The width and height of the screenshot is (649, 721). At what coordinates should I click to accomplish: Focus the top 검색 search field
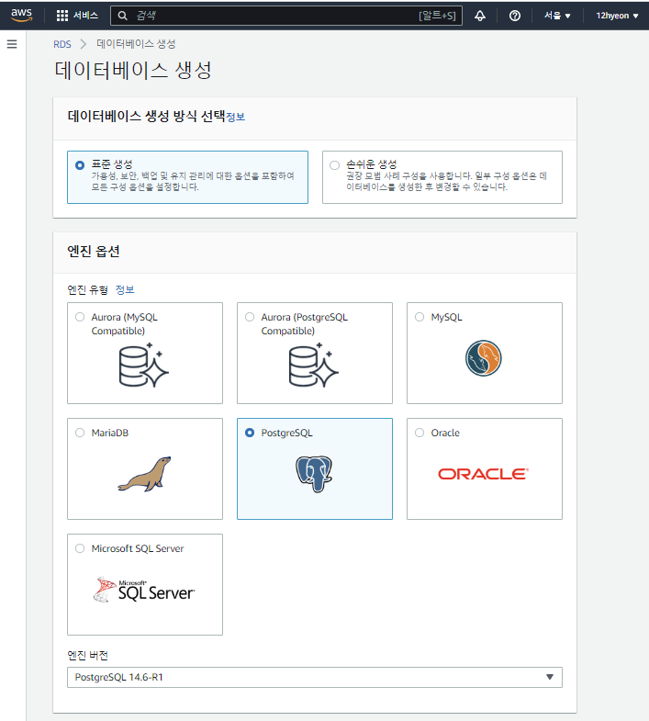(285, 16)
